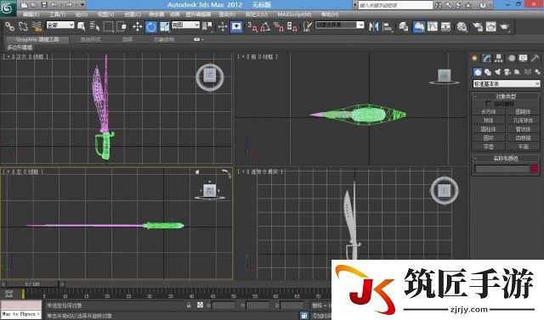Image resolution: width=544 pixels, height=320 pixels.
Task: Toggle 3D Snaps in the main toolbar
Action: (252, 26)
